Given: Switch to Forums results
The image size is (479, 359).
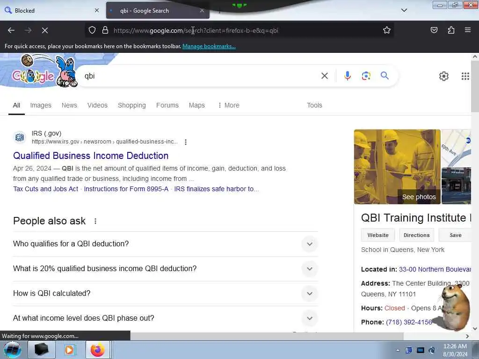Looking at the screenshot, I should (x=167, y=105).
